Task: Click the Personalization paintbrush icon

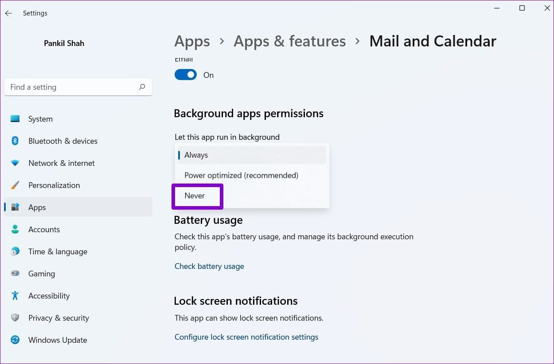Action: [15, 185]
